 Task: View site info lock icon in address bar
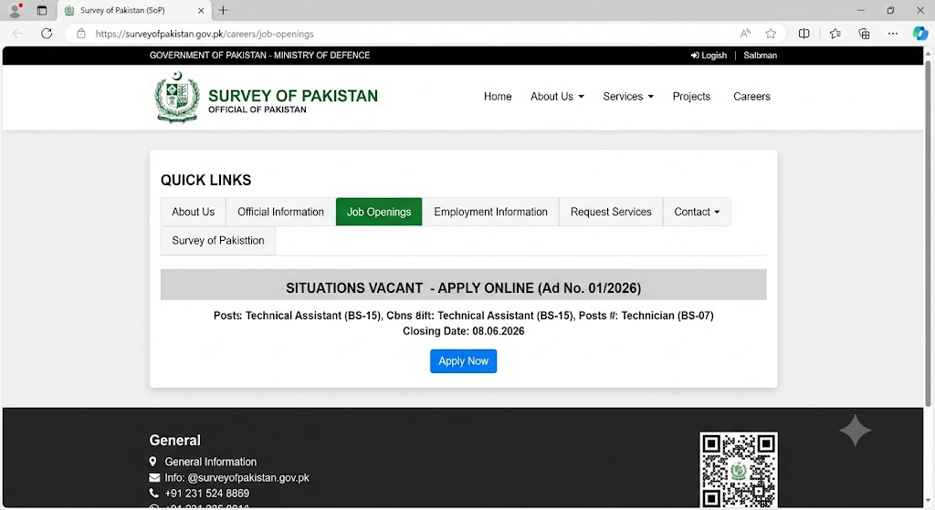click(x=81, y=34)
